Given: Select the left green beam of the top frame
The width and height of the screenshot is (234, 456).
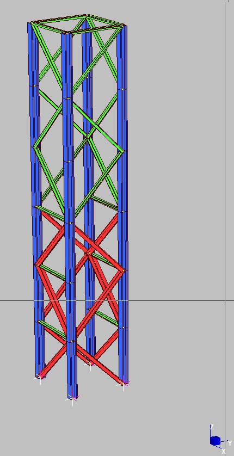Looking at the screenshot, I should (x=49, y=27).
